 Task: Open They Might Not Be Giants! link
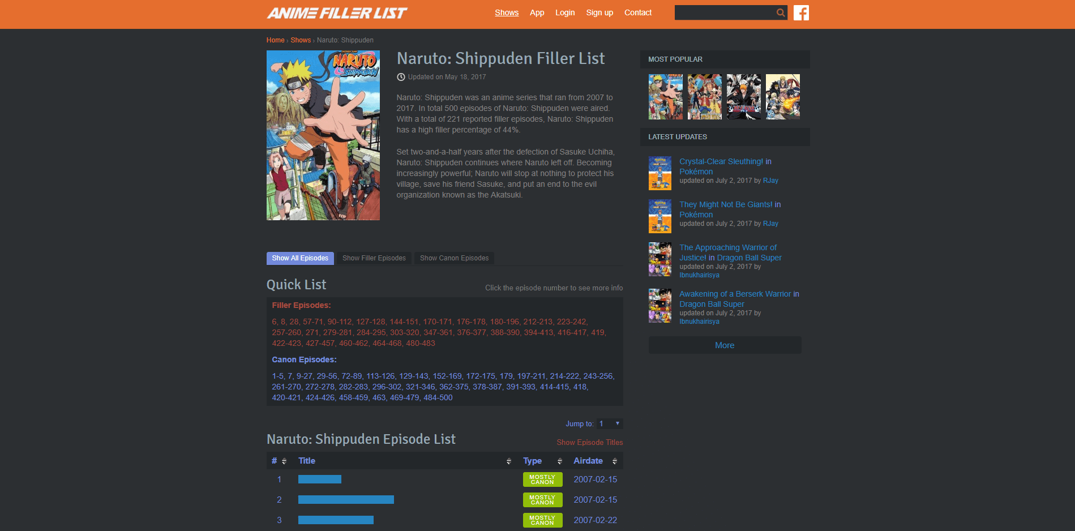point(726,204)
